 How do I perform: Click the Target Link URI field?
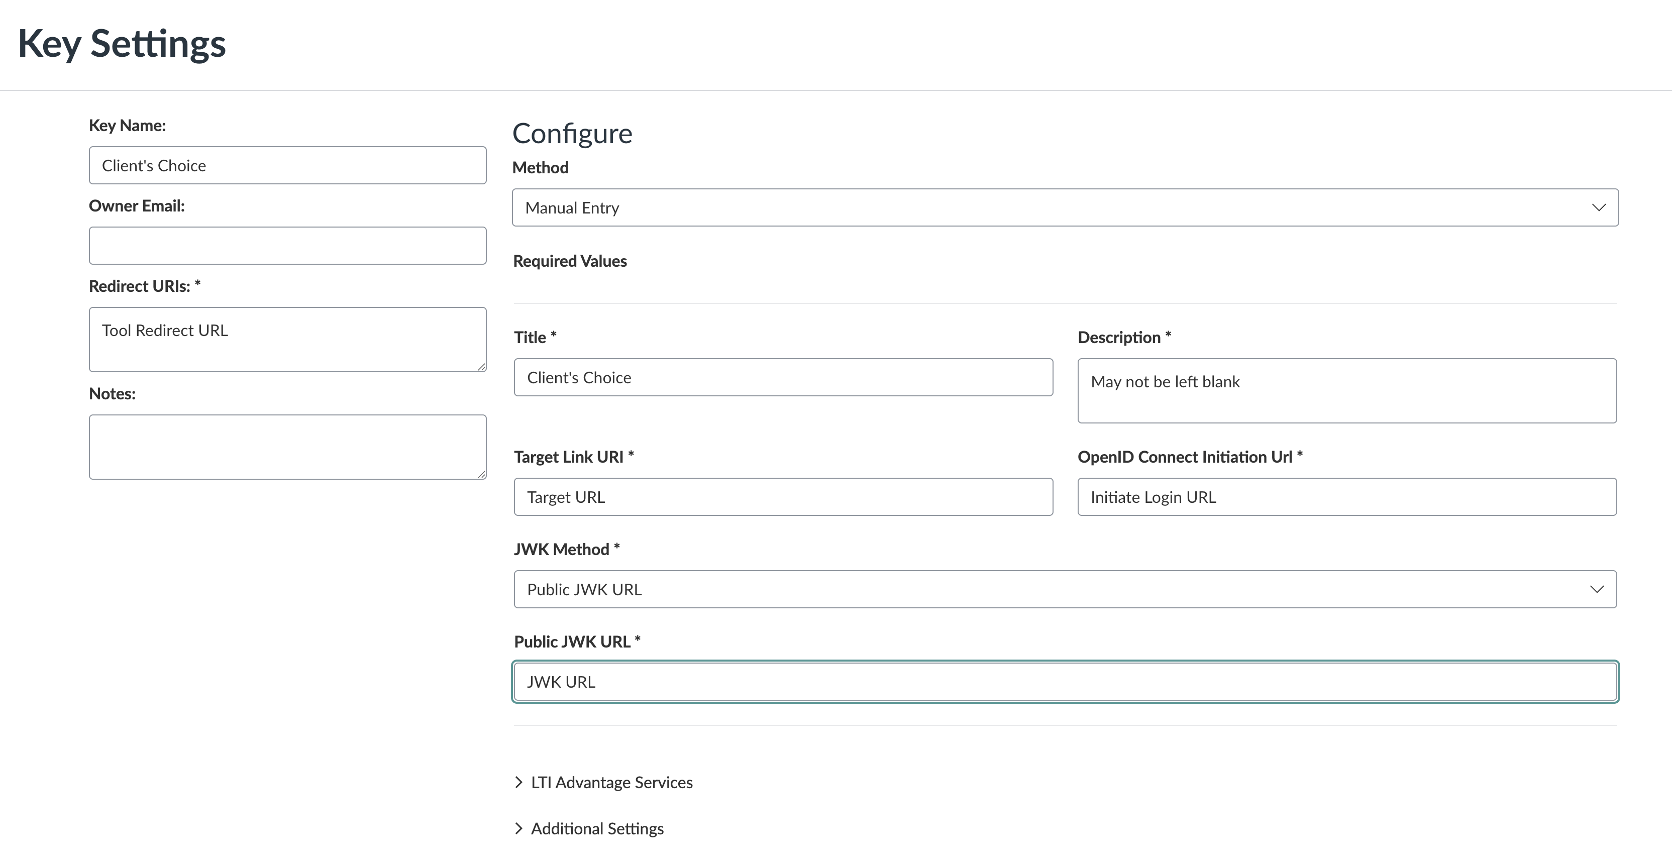(x=783, y=497)
